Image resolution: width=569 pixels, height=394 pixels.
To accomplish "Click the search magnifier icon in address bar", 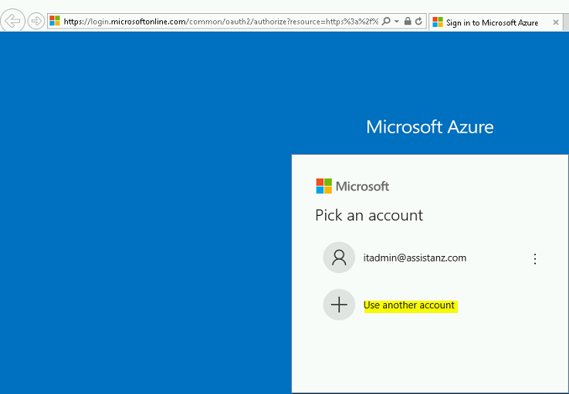I will (387, 21).
